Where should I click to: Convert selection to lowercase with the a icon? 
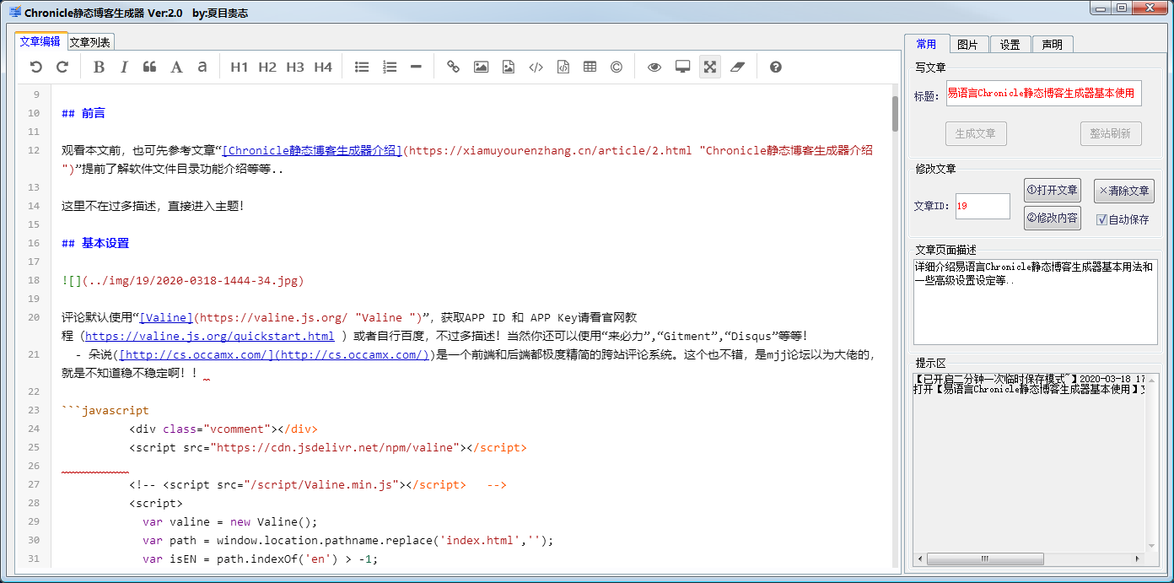pyautogui.click(x=202, y=67)
